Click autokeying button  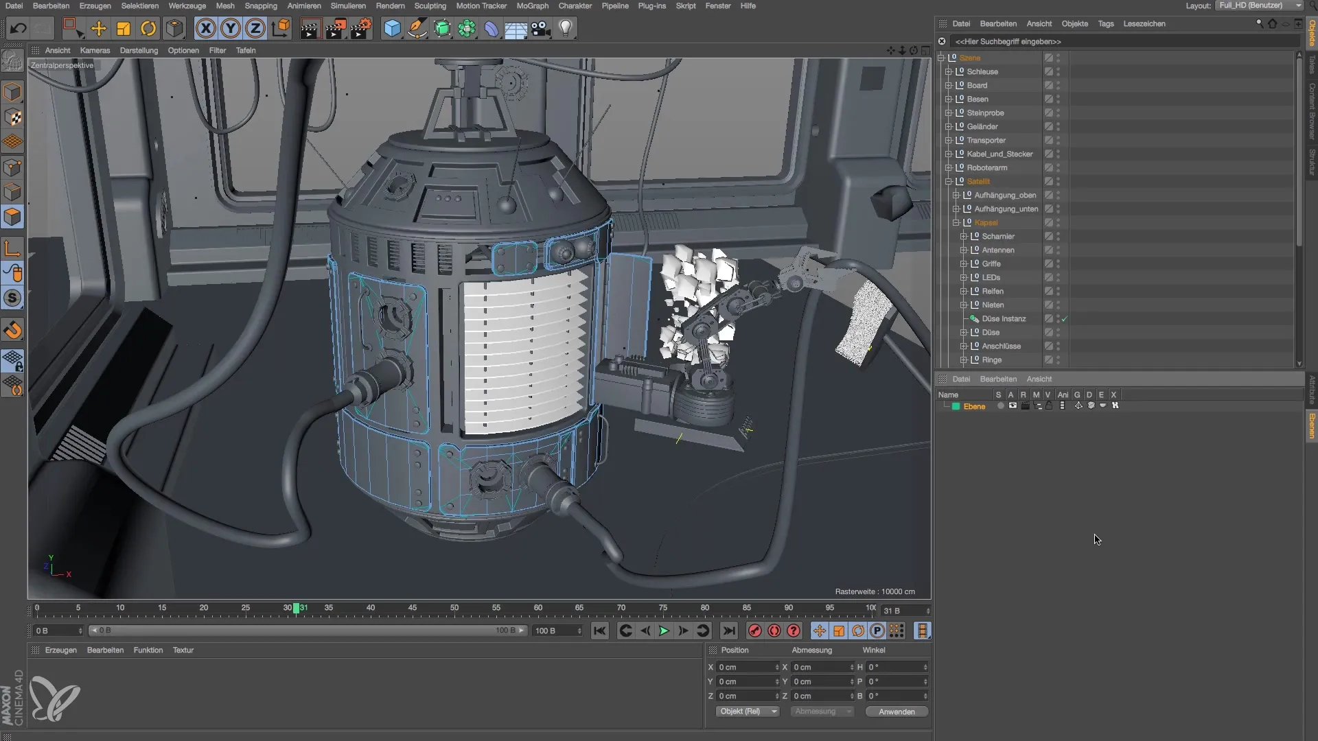(x=774, y=631)
